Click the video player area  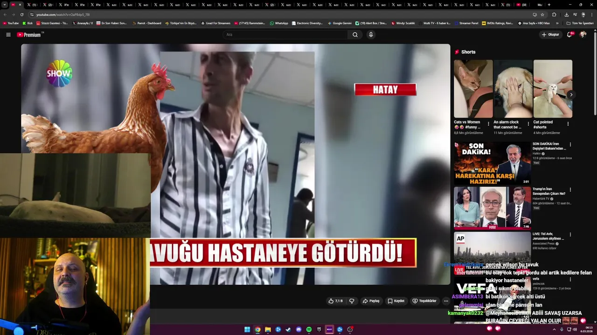click(x=236, y=164)
